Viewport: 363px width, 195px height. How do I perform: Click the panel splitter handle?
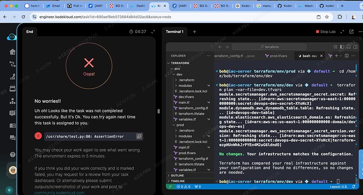(x=158, y=111)
